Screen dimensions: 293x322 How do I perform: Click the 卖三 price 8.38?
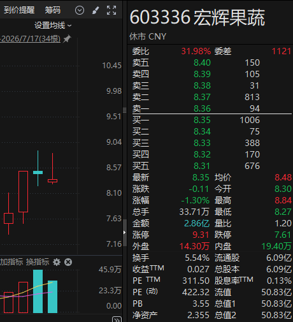pyautogui.click(x=202, y=85)
